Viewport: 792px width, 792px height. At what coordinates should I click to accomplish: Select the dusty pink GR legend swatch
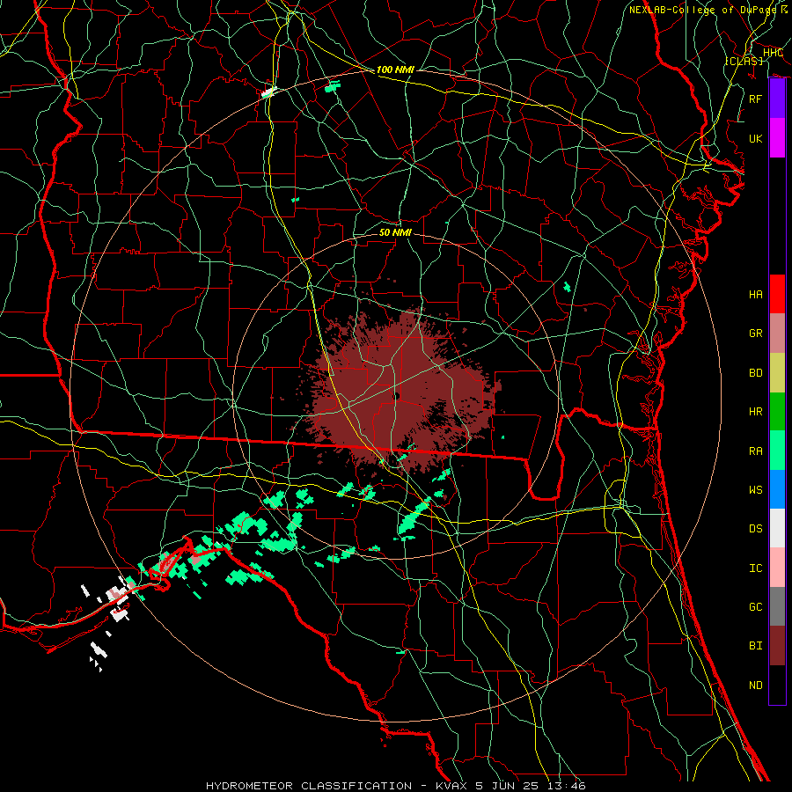pos(777,334)
